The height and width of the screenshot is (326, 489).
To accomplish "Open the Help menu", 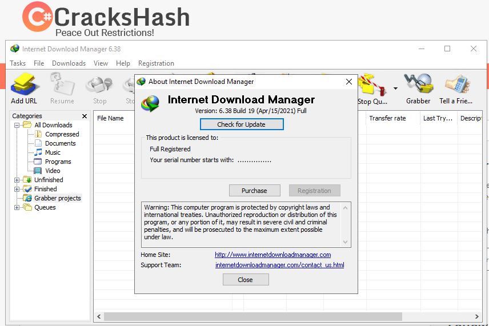I will pyautogui.click(x=123, y=63).
